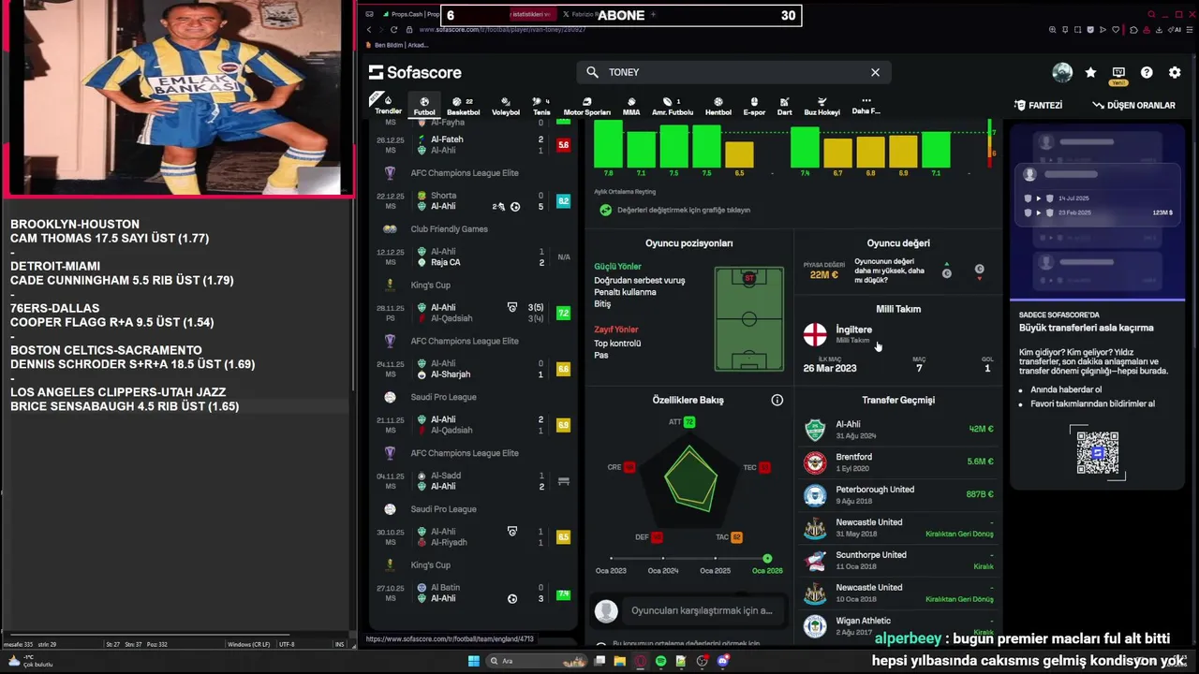
Task: Open Sofascore settings gear icon
Action: coord(1175,72)
